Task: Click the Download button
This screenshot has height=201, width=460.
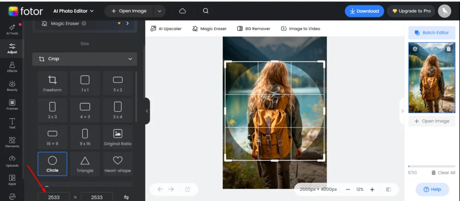Action: pos(364,11)
